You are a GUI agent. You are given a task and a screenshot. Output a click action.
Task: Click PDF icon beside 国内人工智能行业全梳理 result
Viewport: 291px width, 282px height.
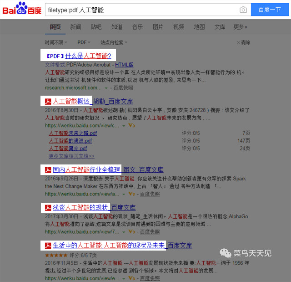click(48, 170)
